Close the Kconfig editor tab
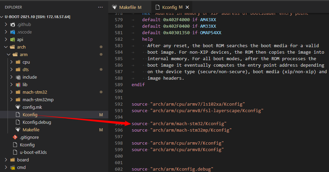The image size is (329, 172). 187,7
